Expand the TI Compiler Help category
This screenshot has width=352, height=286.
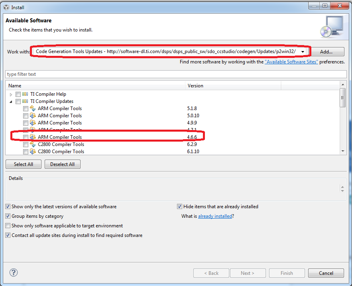click(11, 95)
